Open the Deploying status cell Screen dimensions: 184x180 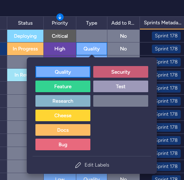coord(25,36)
